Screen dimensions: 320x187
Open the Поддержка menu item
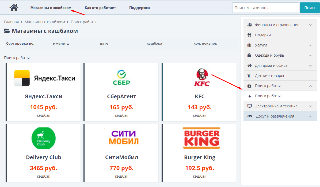(x=139, y=8)
